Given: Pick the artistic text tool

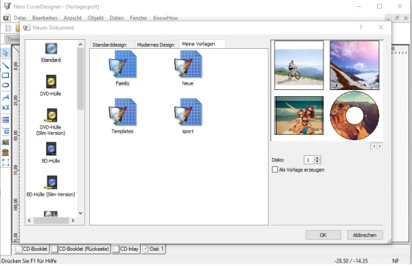Looking at the screenshot, I should click(5, 98).
